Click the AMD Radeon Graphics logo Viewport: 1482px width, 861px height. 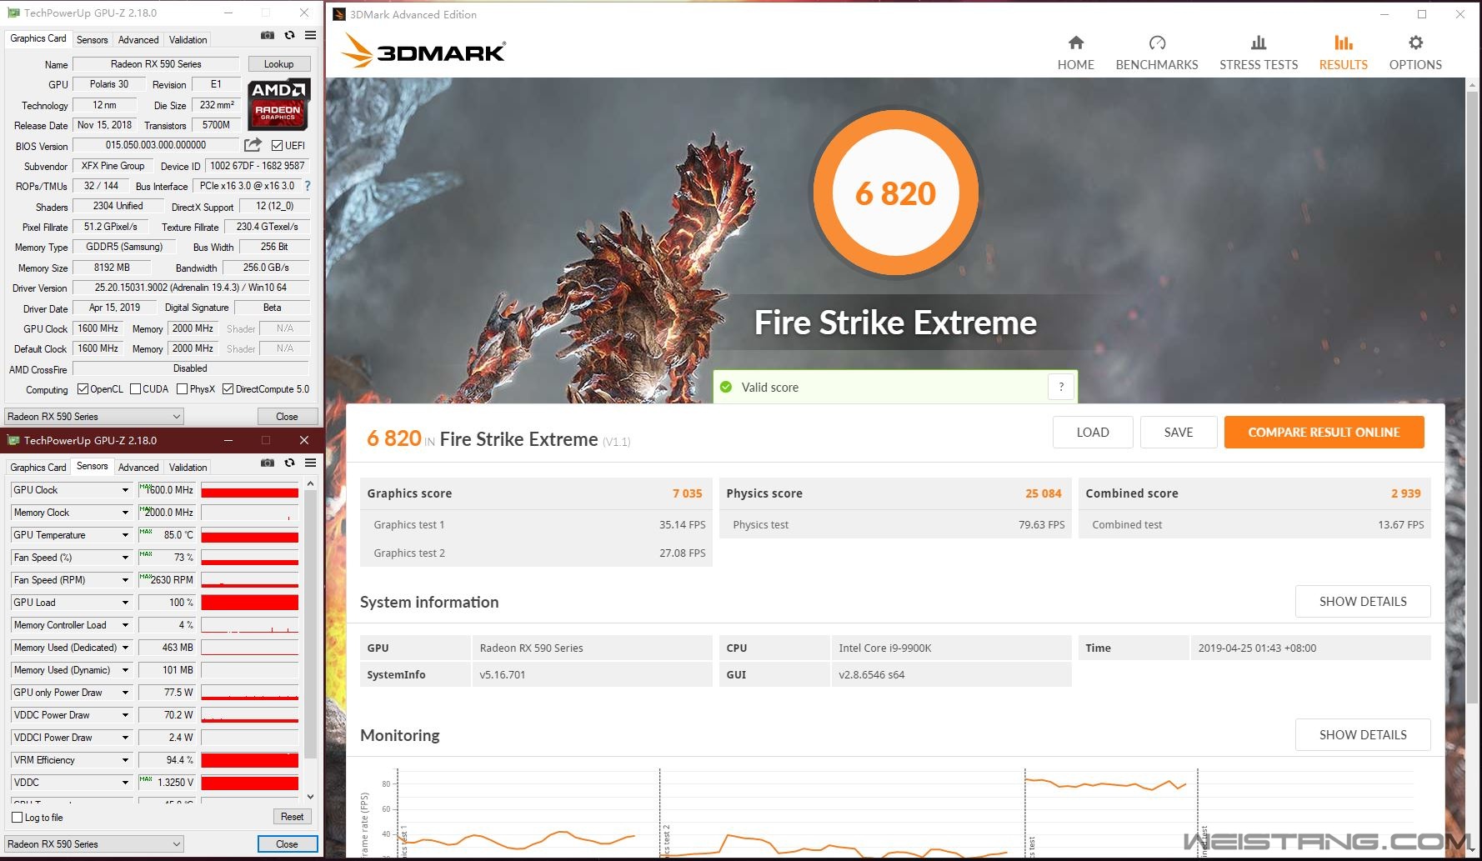(278, 104)
